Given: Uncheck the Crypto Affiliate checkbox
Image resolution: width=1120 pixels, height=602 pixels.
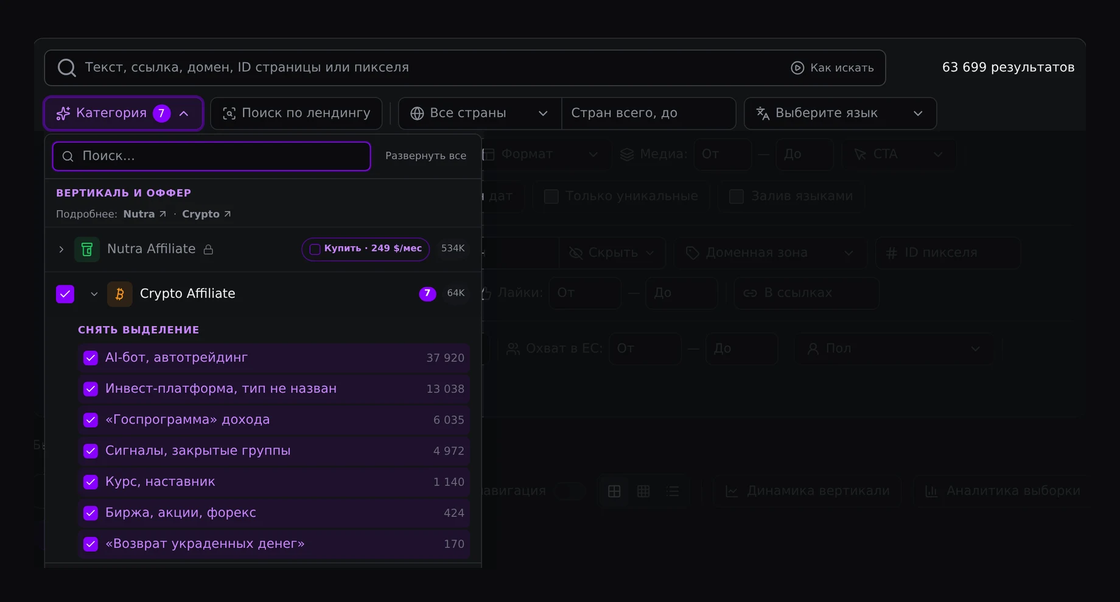Looking at the screenshot, I should coord(65,294).
